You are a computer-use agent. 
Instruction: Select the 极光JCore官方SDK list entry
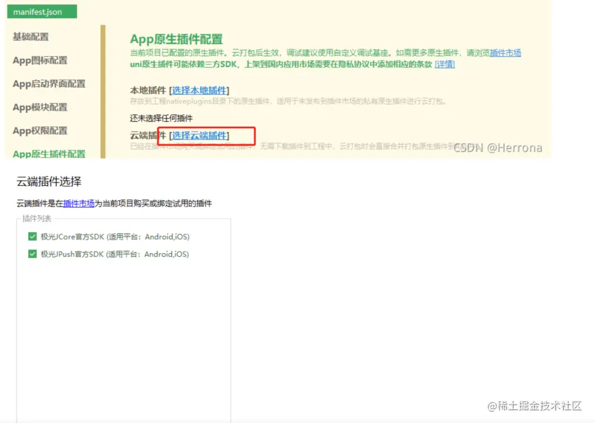(104, 237)
